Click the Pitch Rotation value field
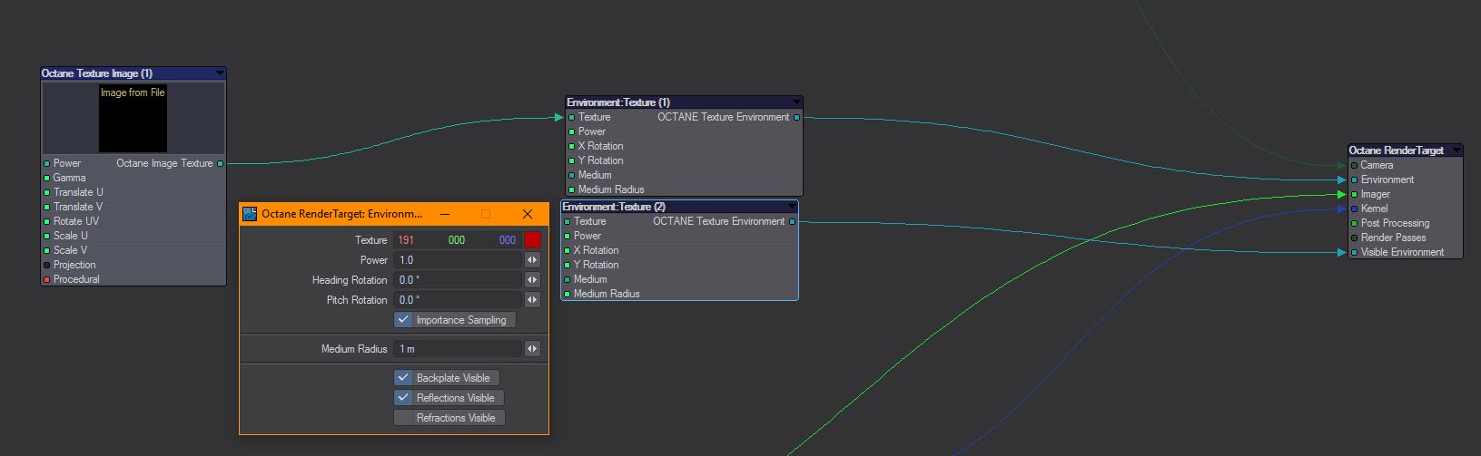The height and width of the screenshot is (456, 1481). pos(458,300)
